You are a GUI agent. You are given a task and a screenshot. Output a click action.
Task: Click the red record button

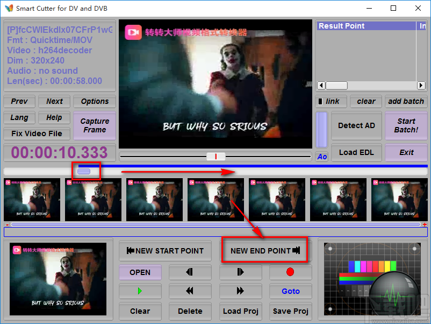pyautogui.click(x=290, y=272)
